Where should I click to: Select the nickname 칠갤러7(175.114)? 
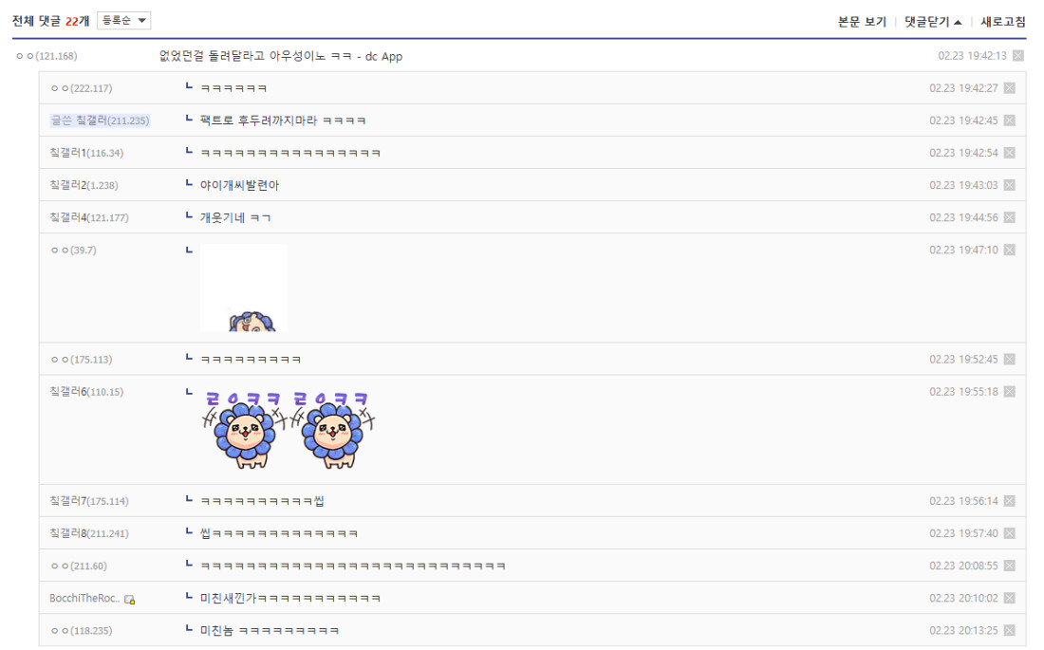[89, 501]
